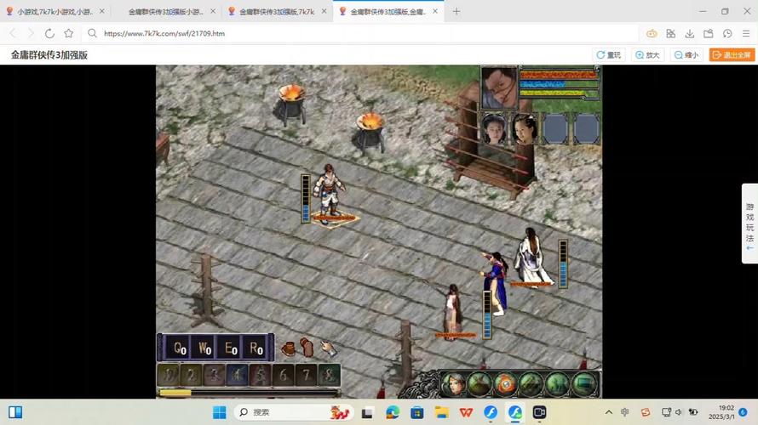Image resolution: width=758 pixels, height=425 pixels.
Task: Click the address bar URL field
Action: click(360, 33)
